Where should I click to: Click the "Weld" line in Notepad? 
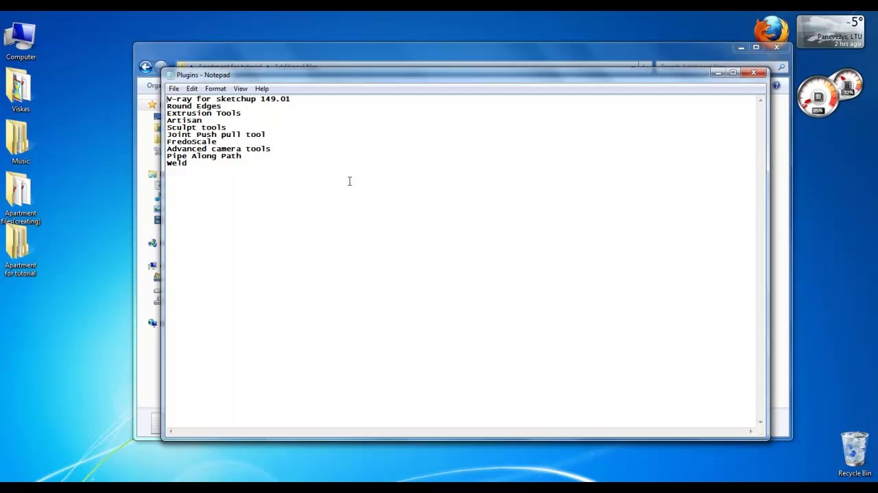(x=177, y=163)
